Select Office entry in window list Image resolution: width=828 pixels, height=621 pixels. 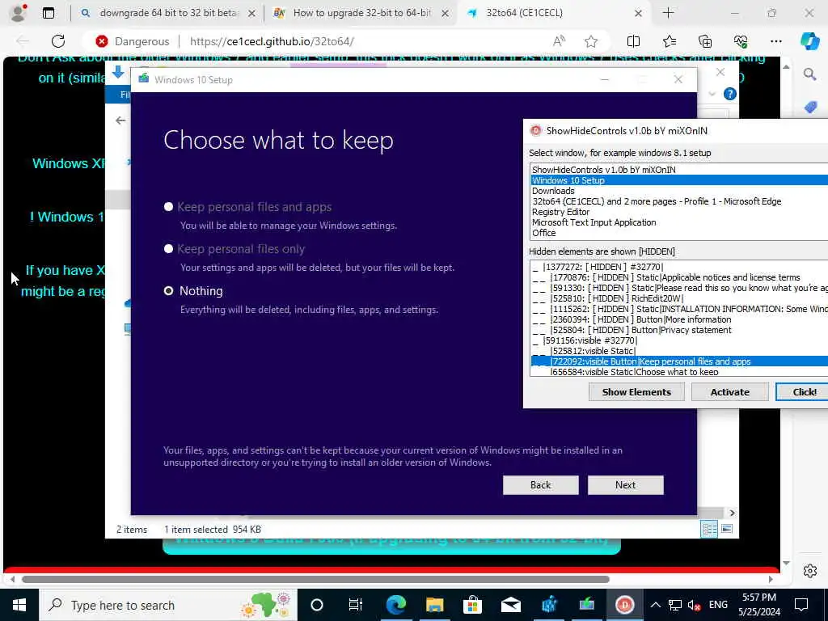pyautogui.click(x=679, y=233)
